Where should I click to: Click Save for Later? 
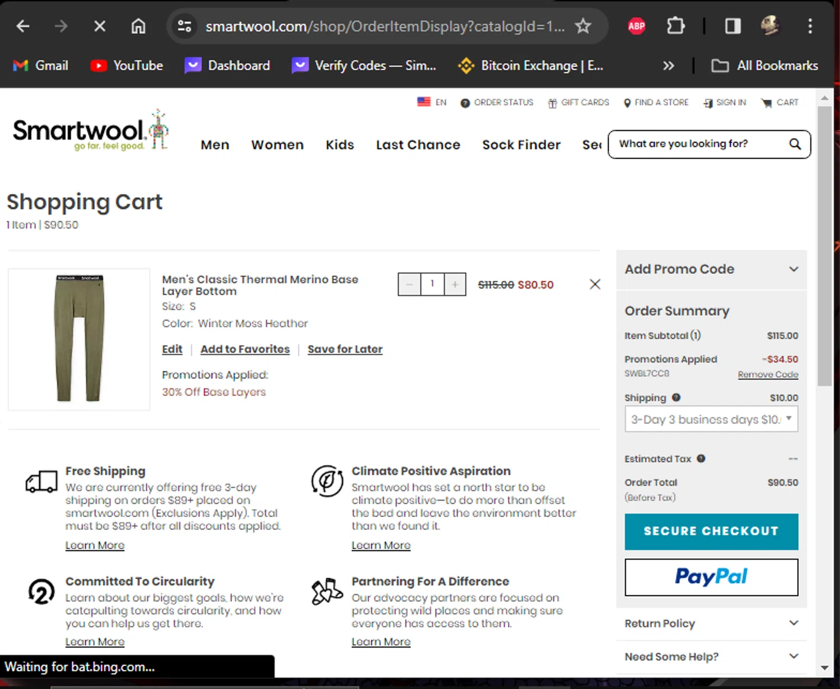coord(345,349)
